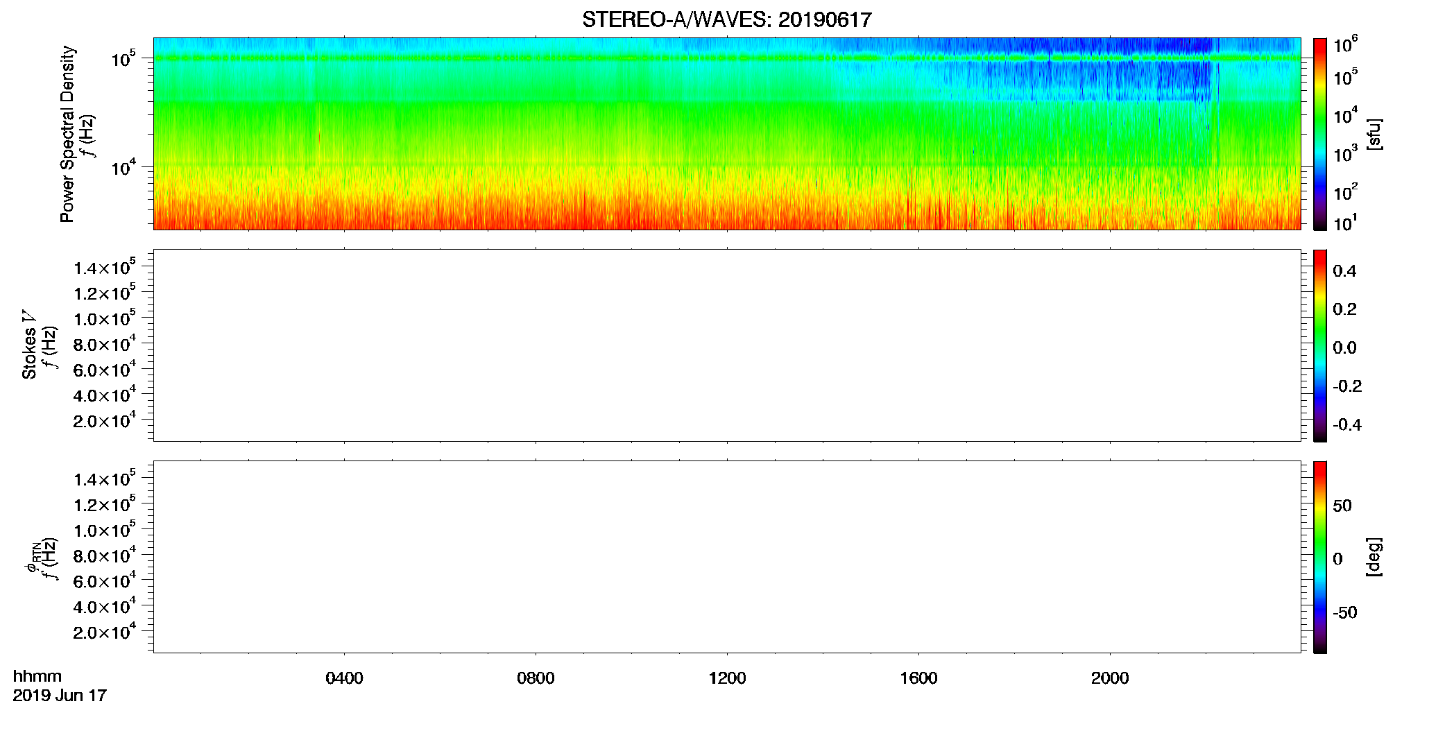Screen dimensions: 1454x749
Task: Click the [deg] unit label
Action: pyautogui.click(x=1374, y=557)
